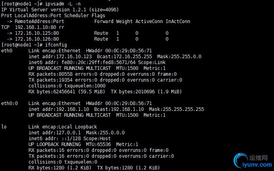Click the HWaddr 00:0C:29:D8:56:71 of eth0
The width and height of the screenshot is (274, 171).
click(x=119, y=51)
